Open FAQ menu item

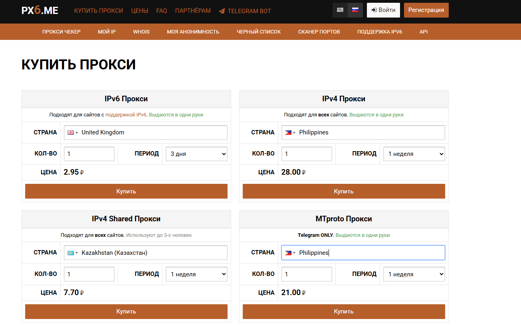coord(162,11)
